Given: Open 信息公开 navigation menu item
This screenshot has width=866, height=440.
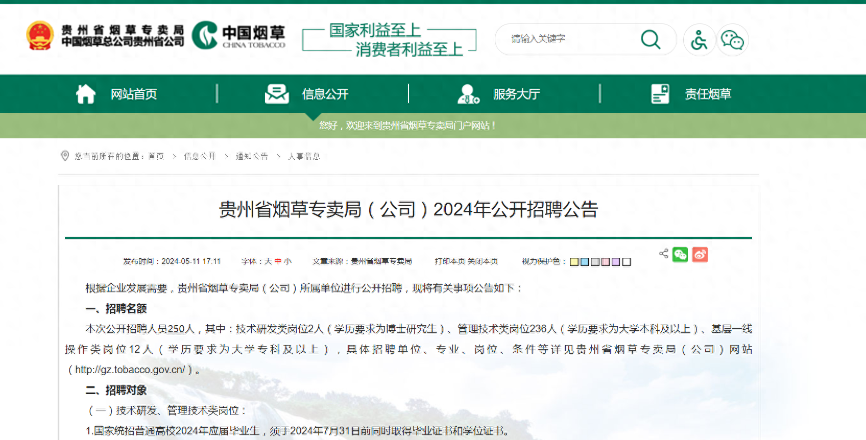Looking at the screenshot, I should 325,94.
